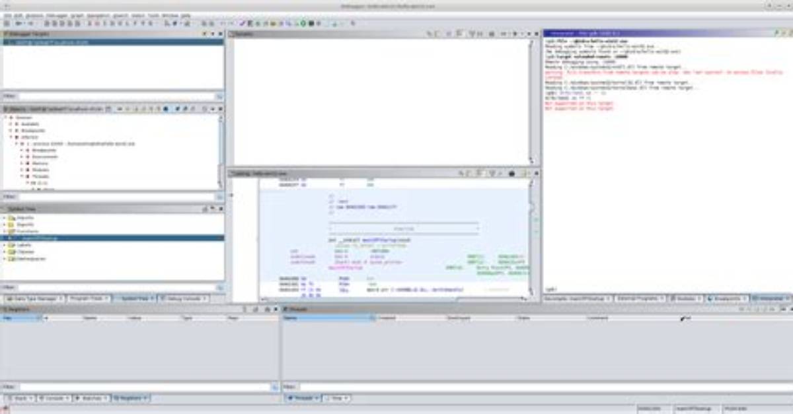The height and width of the screenshot is (414, 793).
Task: Click the connect icon in Debugger Targets header
Action: tap(205, 34)
